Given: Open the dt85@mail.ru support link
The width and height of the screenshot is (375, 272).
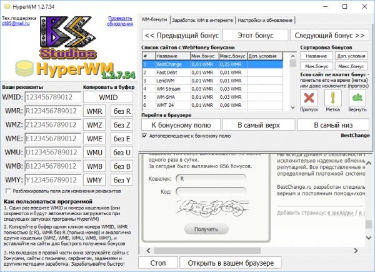Looking at the screenshot, I should click(16, 23).
